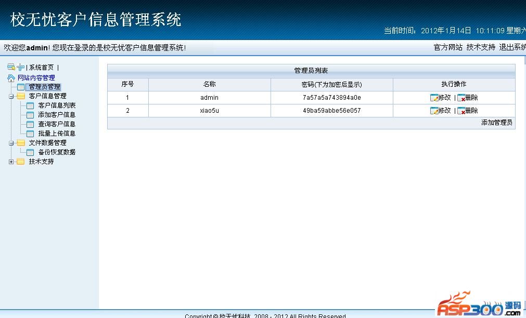Click the first toolbar icon above the tree
Screen dimensions: 526x318
tap(11, 67)
